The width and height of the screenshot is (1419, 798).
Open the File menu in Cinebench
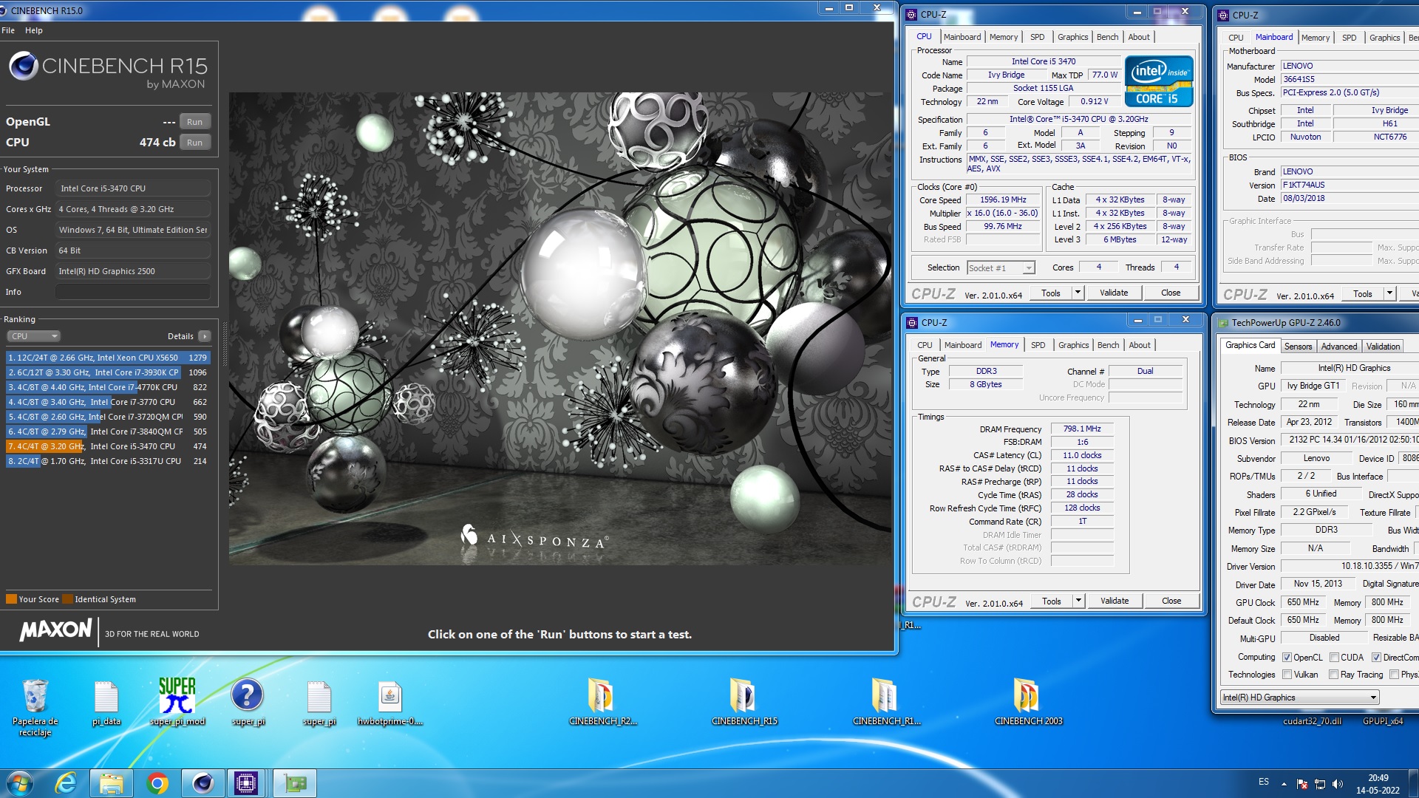point(8,30)
